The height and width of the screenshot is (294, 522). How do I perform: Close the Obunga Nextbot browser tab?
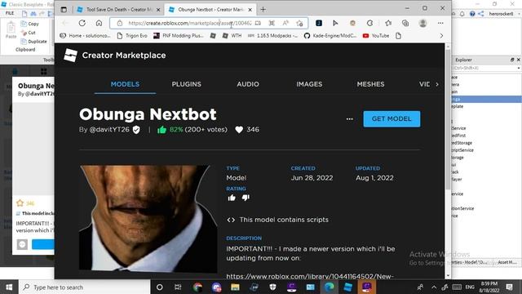coord(250,10)
